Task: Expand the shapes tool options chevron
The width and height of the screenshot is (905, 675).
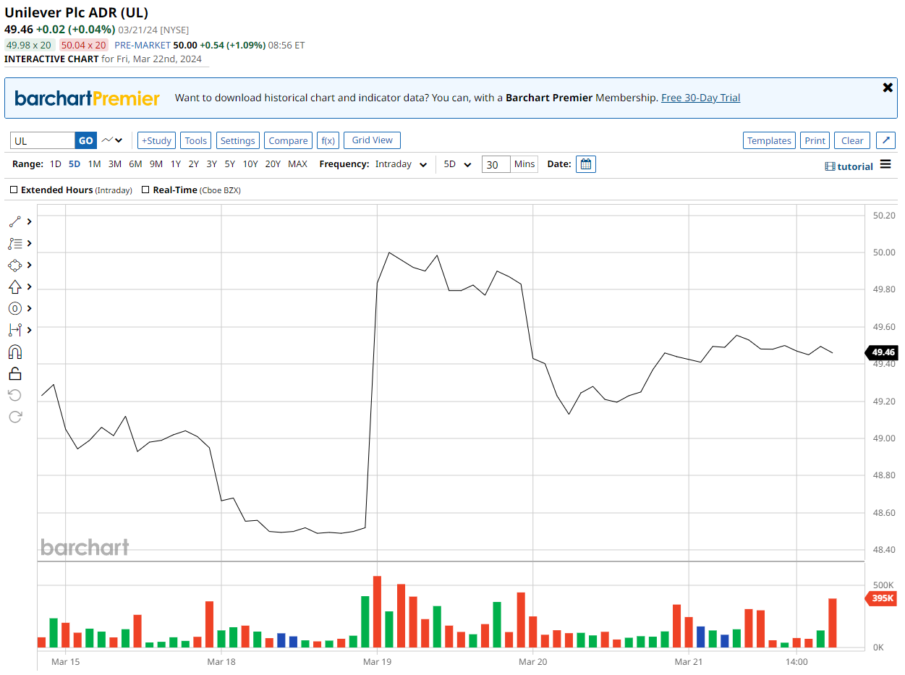Action: [29, 265]
